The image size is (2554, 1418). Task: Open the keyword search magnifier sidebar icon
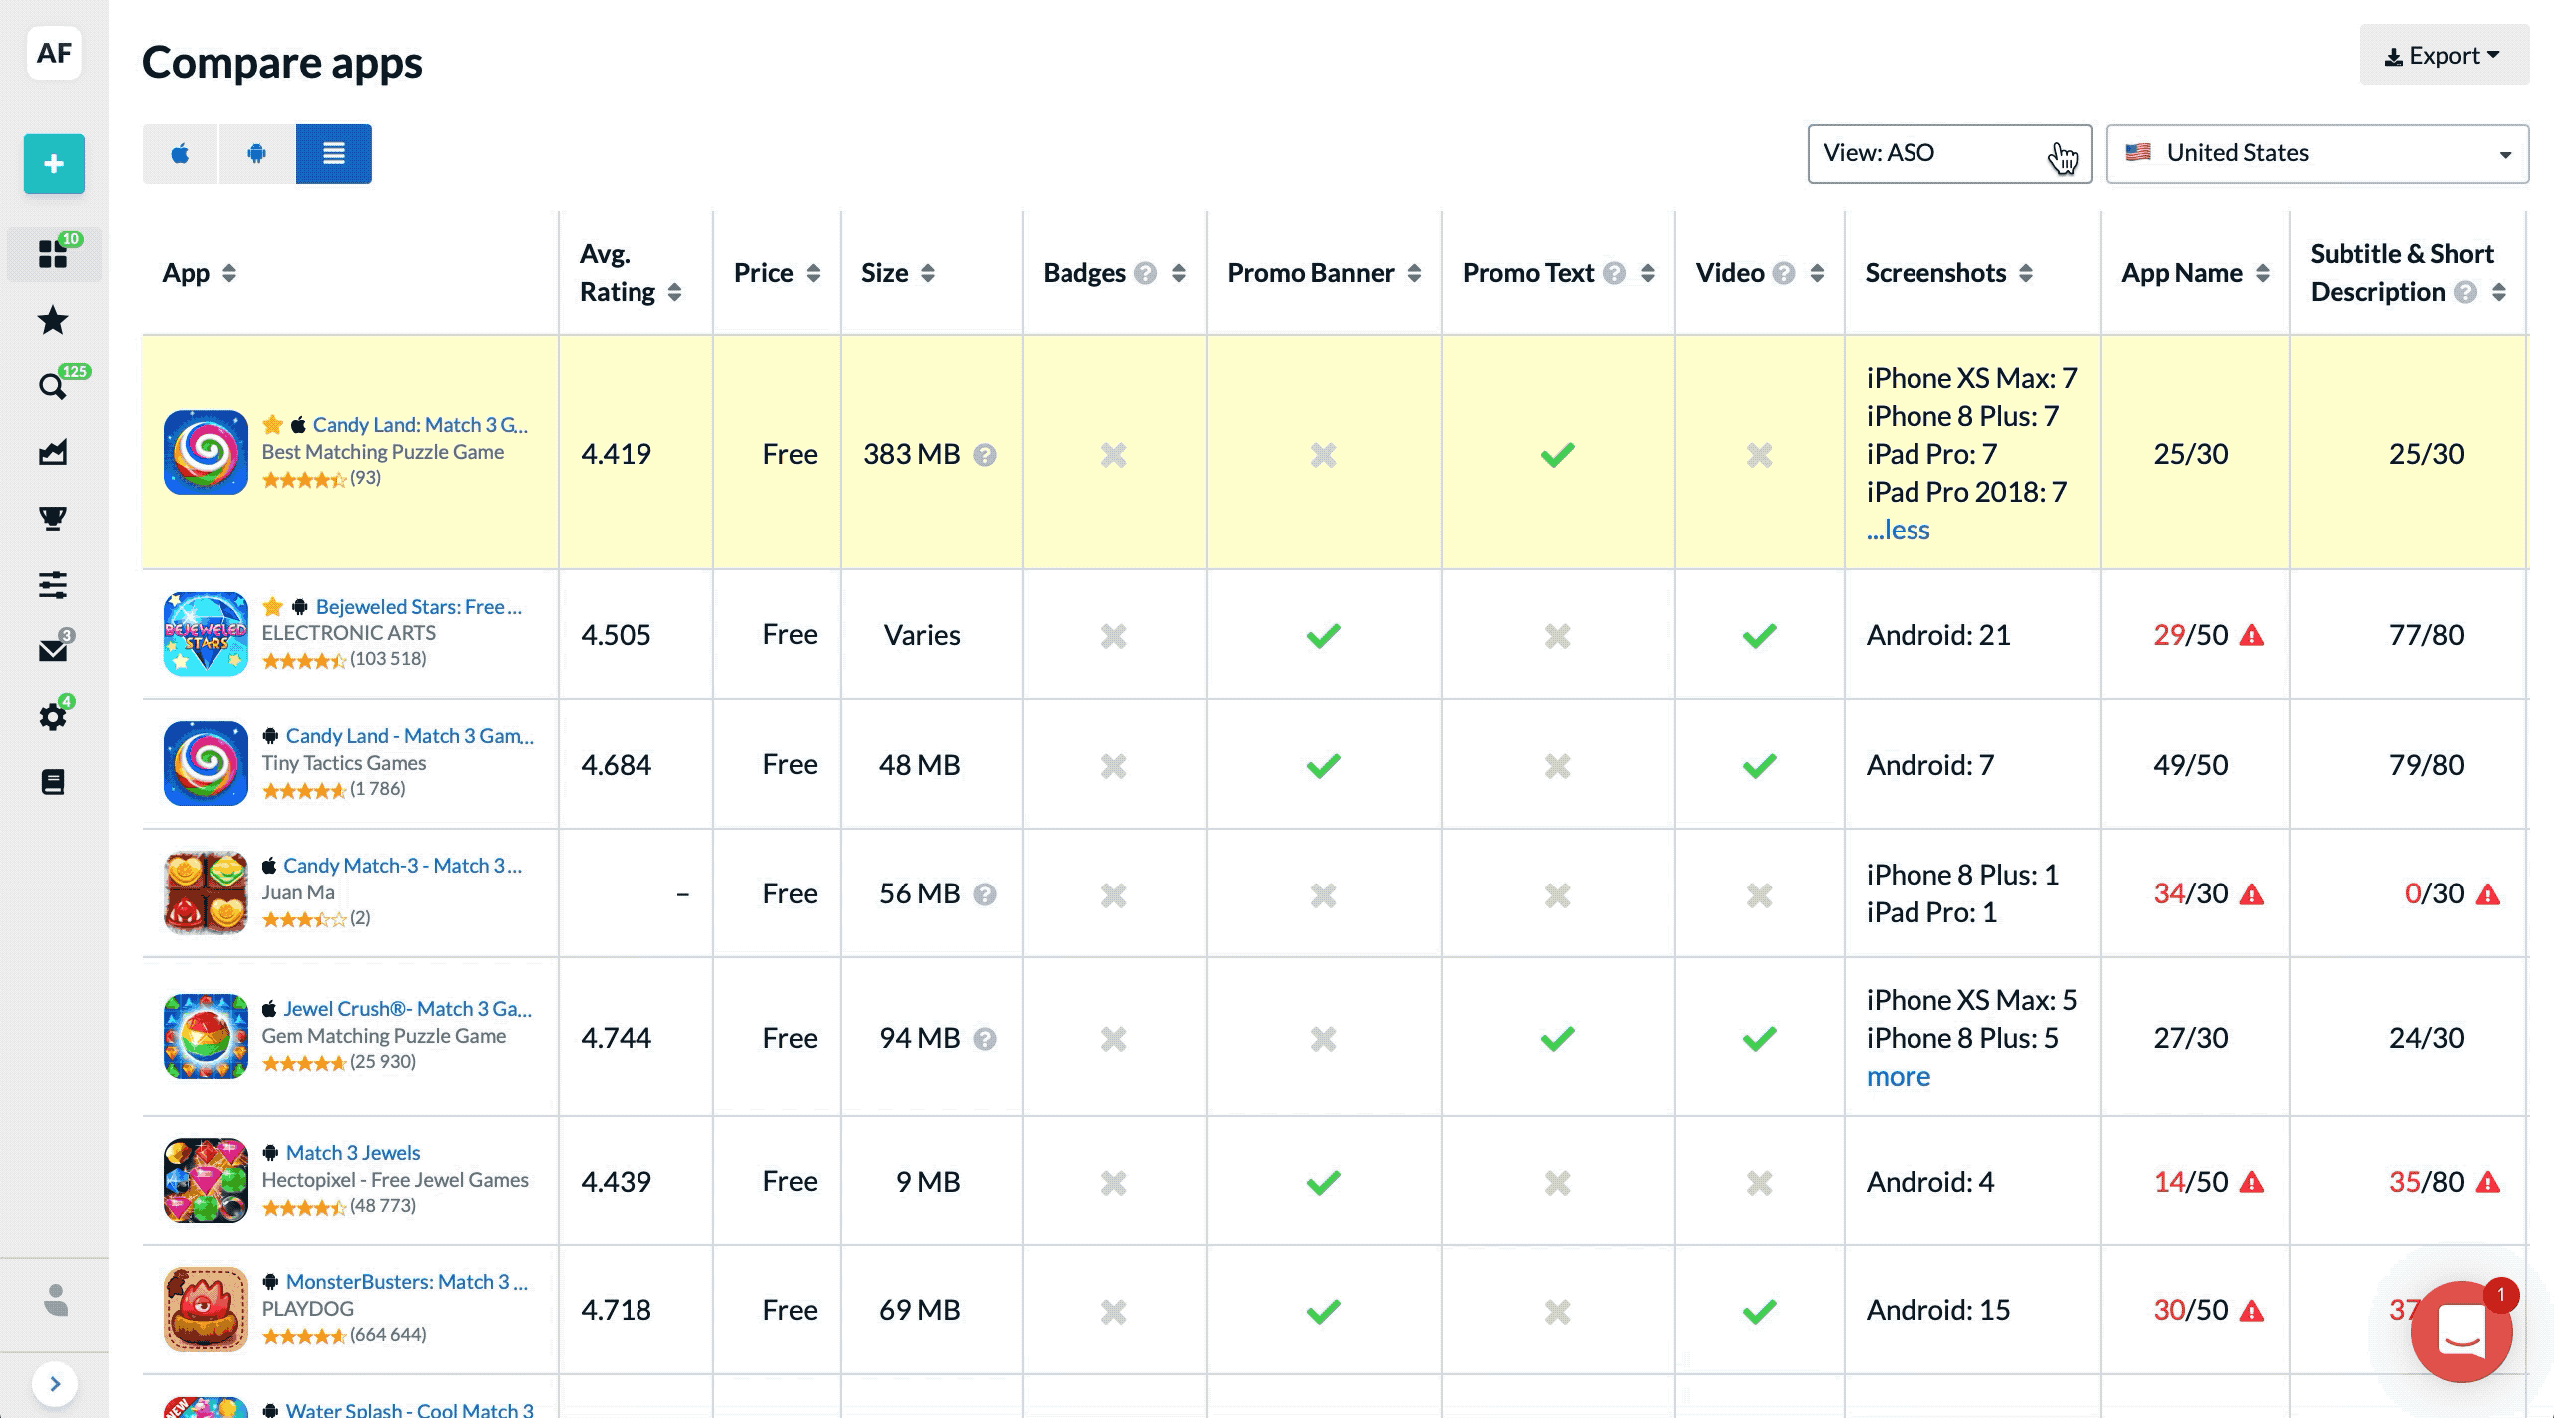52,386
